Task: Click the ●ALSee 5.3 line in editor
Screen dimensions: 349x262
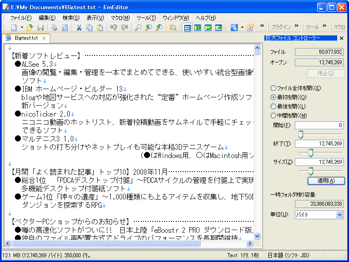Action: pos(36,64)
